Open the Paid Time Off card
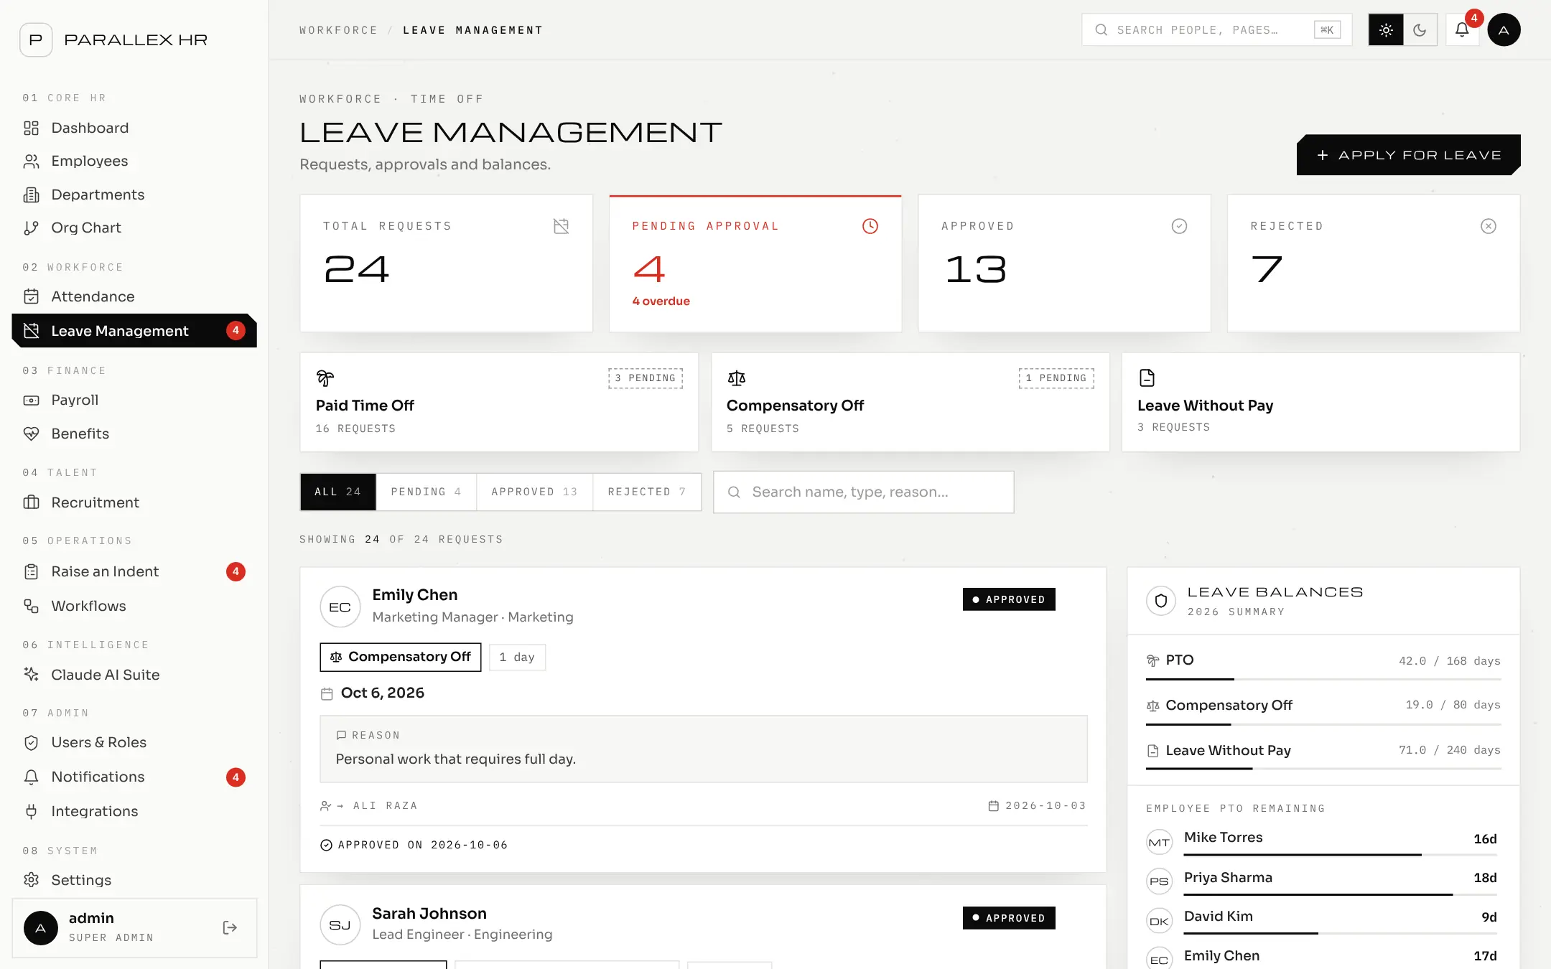Screen dimensions: 1551x969 coord(499,402)
